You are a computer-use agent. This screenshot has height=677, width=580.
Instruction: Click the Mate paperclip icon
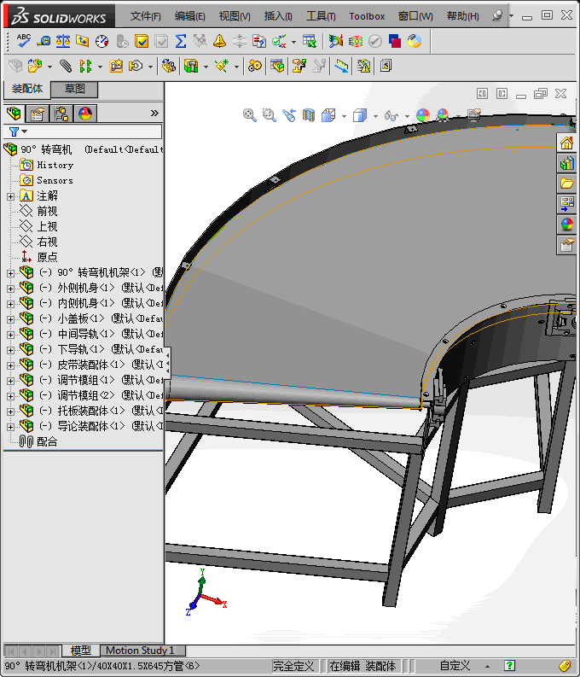tap(66, 66)
